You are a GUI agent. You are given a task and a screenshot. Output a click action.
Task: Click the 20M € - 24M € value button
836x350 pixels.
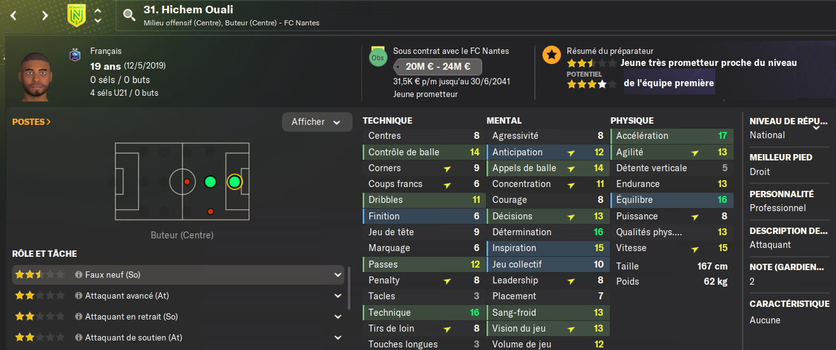[x=438, y=67]
